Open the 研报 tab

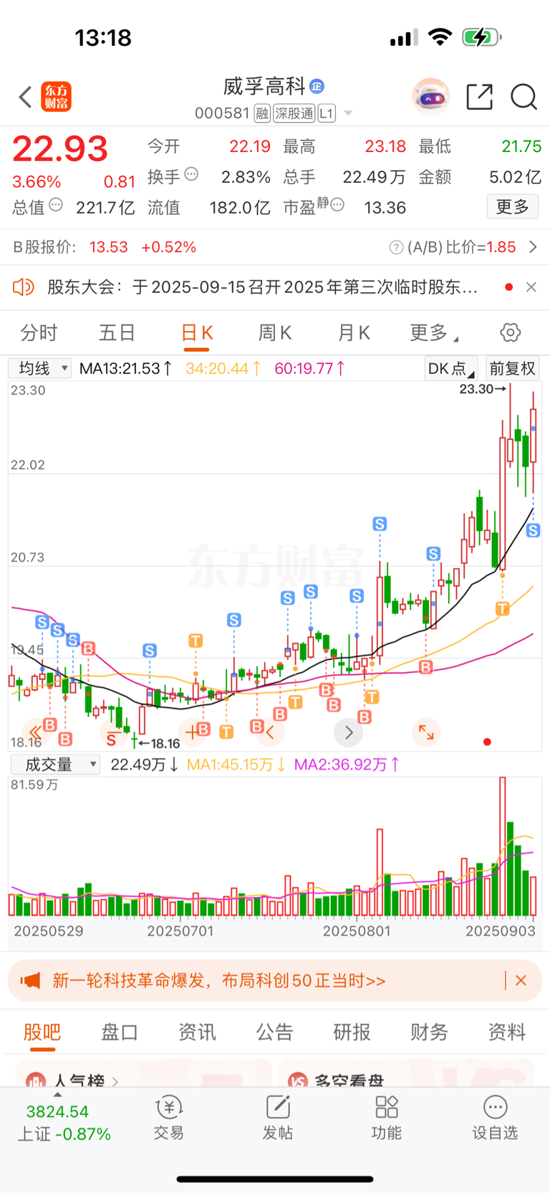coord(352,1032)
